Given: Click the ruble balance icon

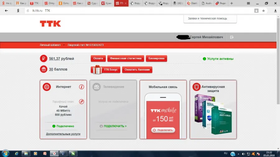Looking at the screenshot, I should (x=44, y=58).
